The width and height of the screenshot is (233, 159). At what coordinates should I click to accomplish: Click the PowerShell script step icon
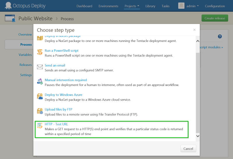[x=40, y=52]
